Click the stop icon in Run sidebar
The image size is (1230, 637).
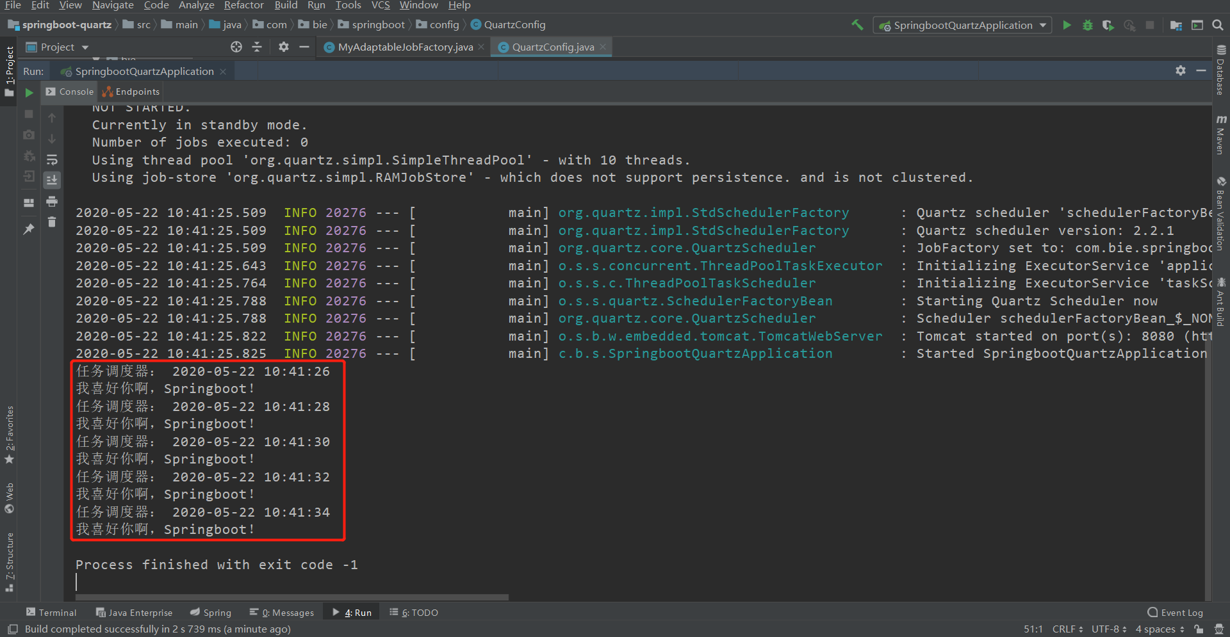coord(29,114)
